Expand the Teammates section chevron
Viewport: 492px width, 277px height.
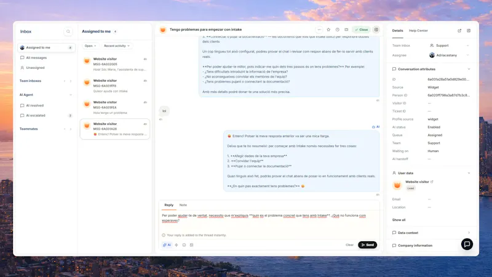click(71, 129)
